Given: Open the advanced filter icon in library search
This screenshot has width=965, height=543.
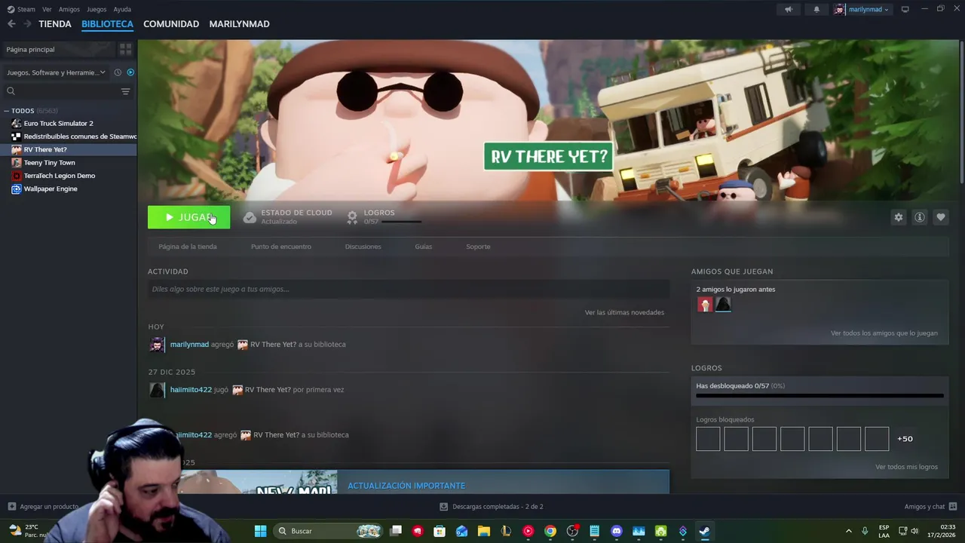Looking at the screenshot, I should (125, 91).
